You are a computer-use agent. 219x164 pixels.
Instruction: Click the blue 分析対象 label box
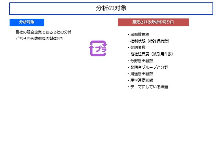pos(27,23)
